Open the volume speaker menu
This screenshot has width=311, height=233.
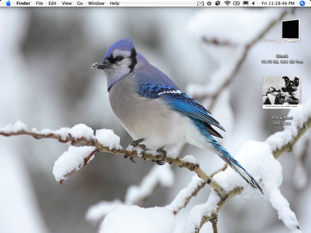point(253,3)
